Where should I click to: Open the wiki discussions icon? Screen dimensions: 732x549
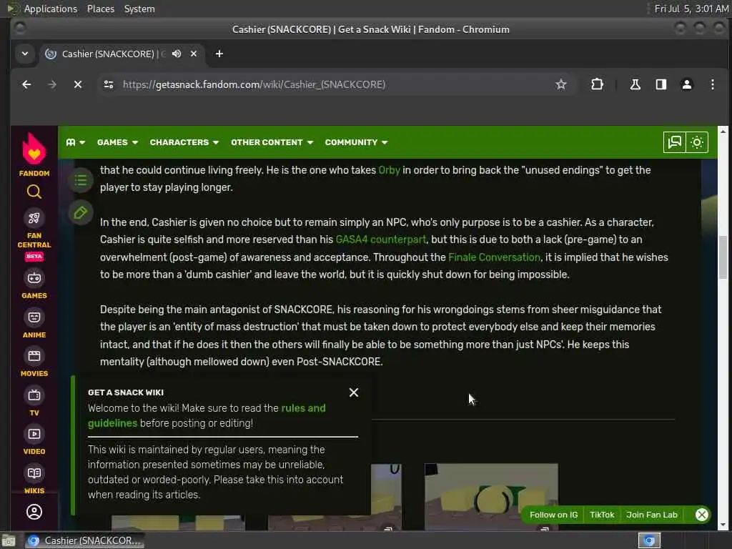675,142
